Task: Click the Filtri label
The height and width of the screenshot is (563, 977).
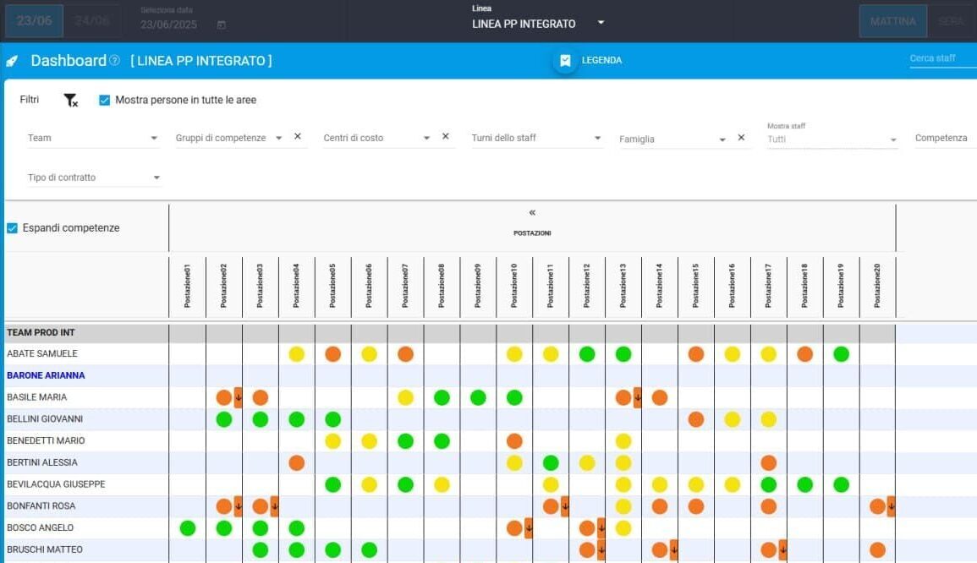Action: point(30,100)
